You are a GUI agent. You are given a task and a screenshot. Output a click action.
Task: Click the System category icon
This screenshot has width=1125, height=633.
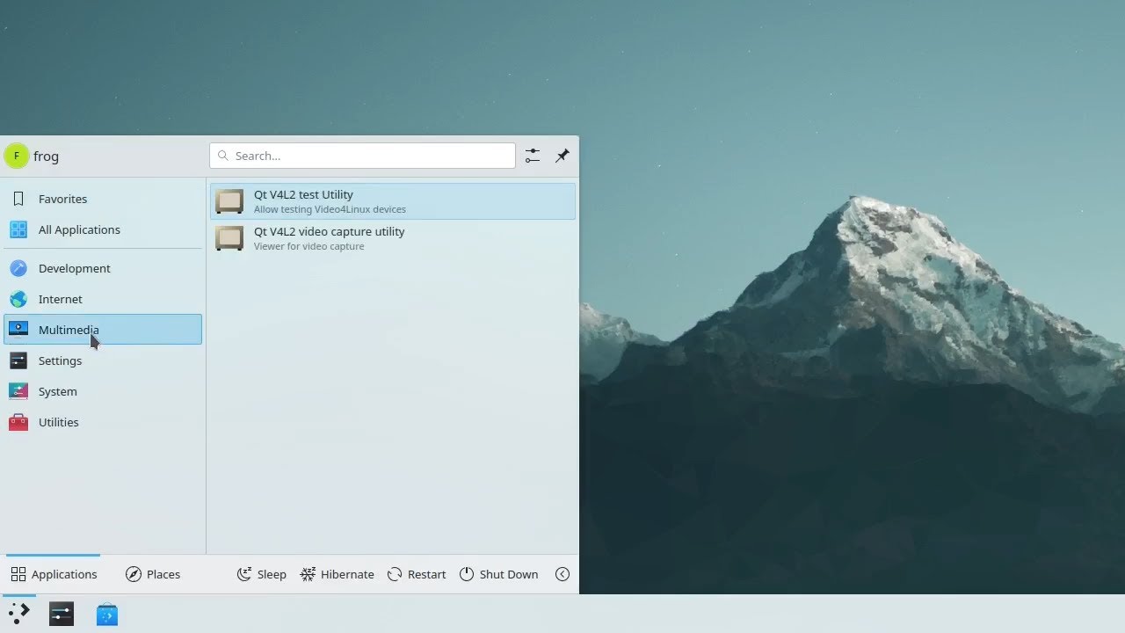coord(18,391)
